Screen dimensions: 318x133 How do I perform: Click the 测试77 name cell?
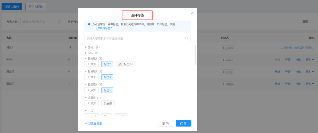[x=10, y=72]
